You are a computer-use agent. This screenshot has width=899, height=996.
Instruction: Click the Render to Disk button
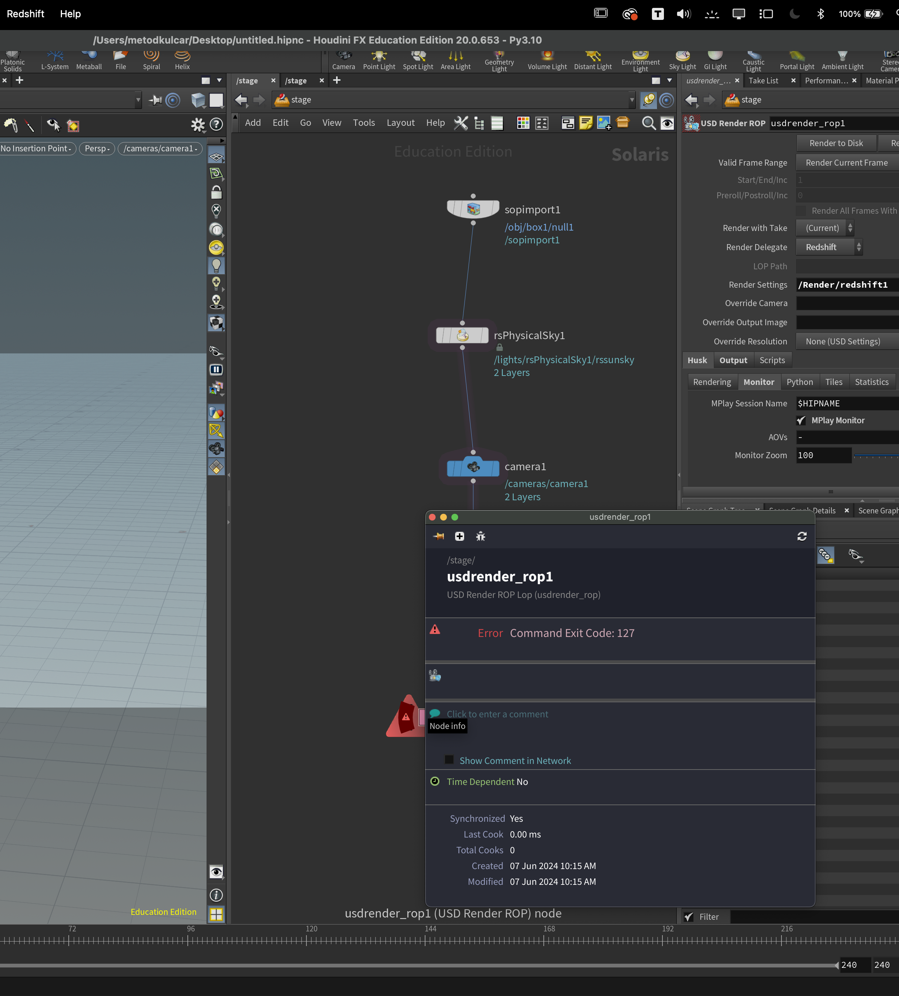point(836,143)
